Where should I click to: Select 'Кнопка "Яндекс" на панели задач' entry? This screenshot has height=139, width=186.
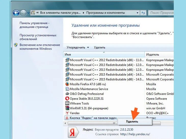point(93,118)
